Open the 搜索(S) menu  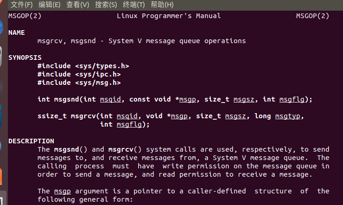click(106, 5)
